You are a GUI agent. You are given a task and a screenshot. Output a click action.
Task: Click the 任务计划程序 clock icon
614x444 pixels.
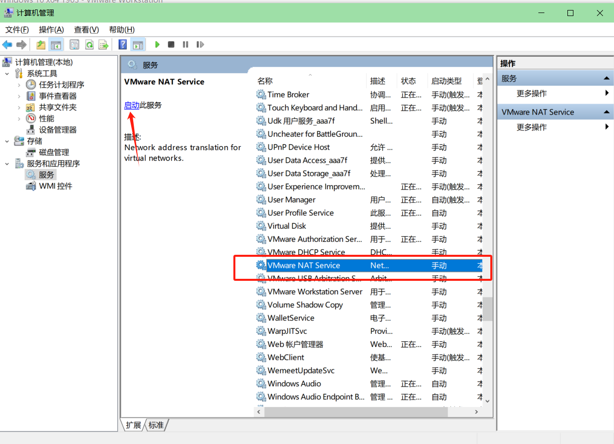click(x=31, y=85)
